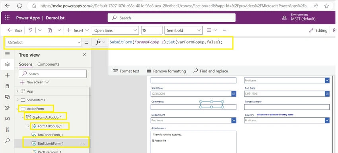The image size is (338, 153).
Task: Expand the App node
Action: (x=17, y=91)
